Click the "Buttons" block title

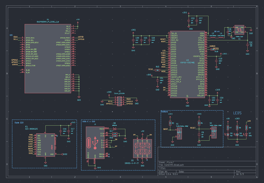(x=165, y=112)
